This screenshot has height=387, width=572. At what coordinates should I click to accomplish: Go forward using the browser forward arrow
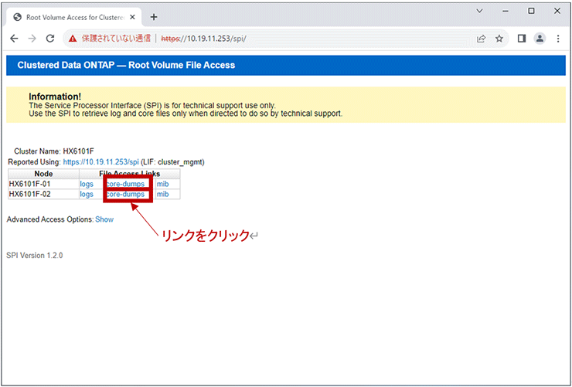pos(32,39)
